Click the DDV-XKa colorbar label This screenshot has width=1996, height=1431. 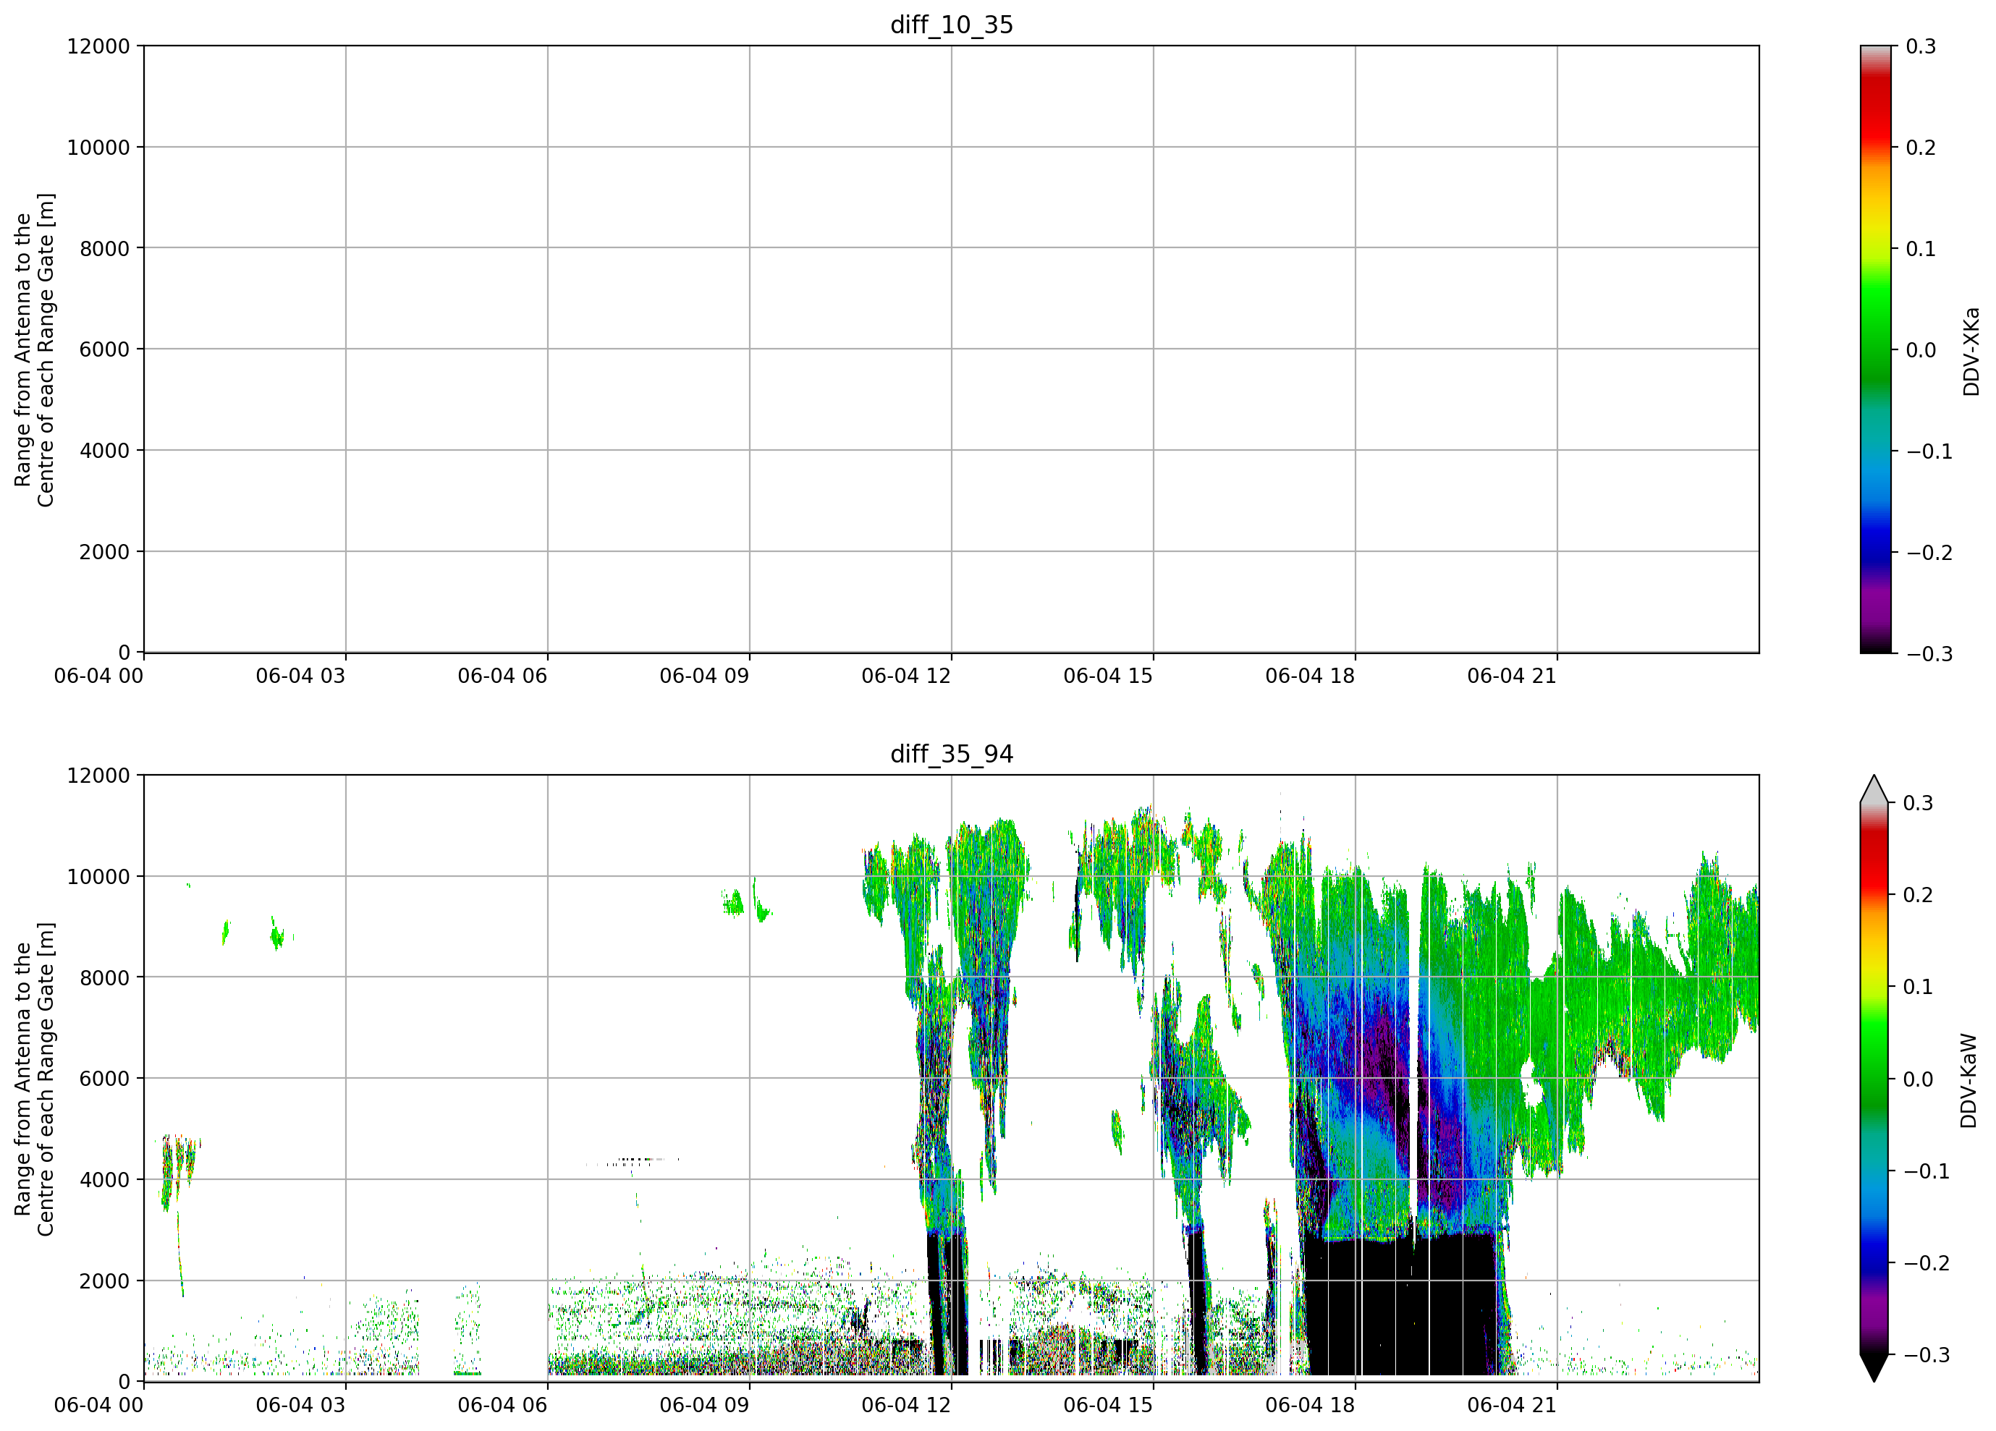pos(1971,351)
